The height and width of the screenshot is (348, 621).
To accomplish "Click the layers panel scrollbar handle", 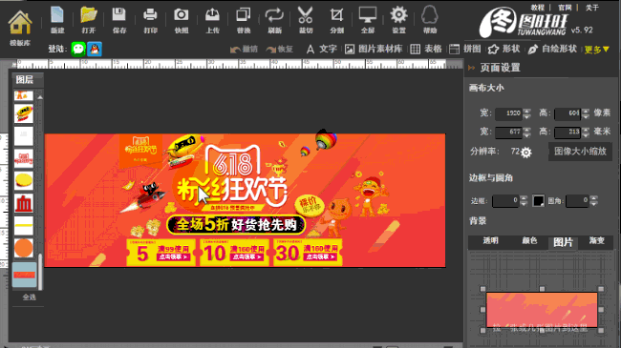I will click(40, 271).
